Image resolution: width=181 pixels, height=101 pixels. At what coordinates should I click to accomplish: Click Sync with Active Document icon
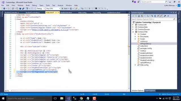(152, 16)
